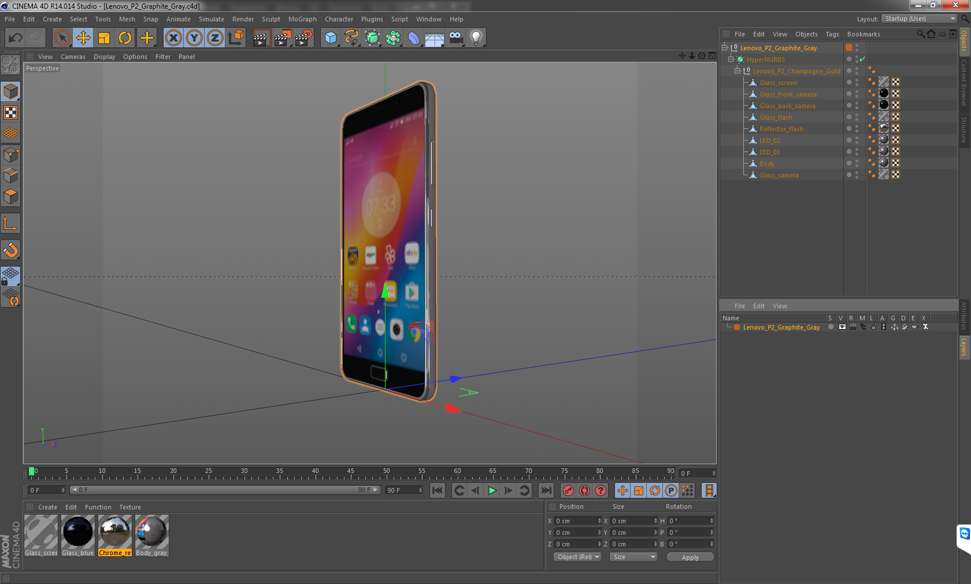Viewport: 971px width, 584px height.
Task: Open viewport Cameras menu
Action: click(x=73, y=57)
